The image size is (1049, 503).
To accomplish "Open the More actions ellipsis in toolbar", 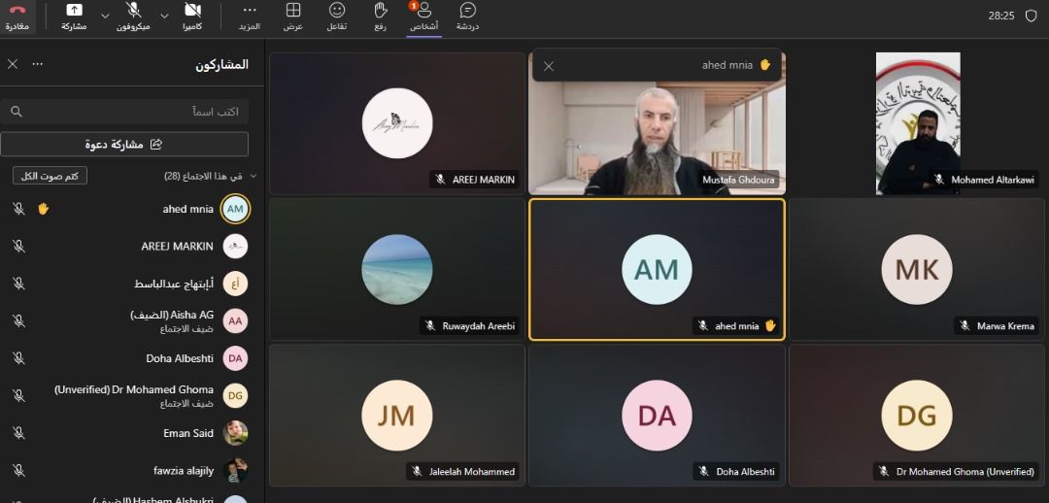I will coord(250,16).
